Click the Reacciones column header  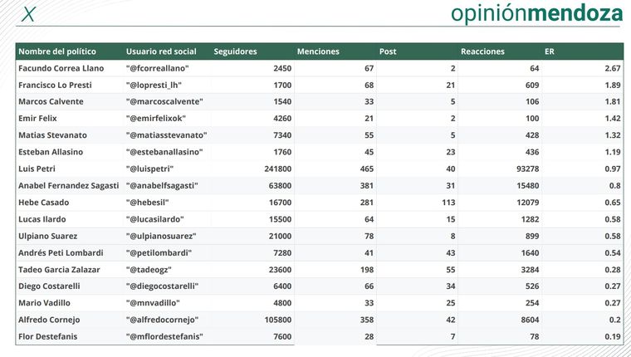[482, 51]
